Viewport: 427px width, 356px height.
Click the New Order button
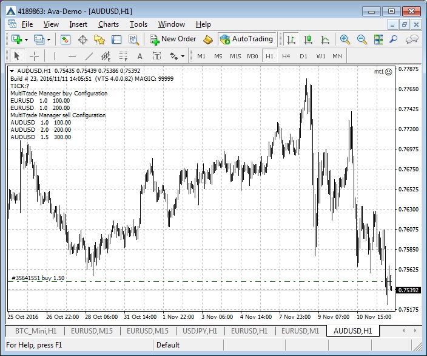click(x=173, y=39)
